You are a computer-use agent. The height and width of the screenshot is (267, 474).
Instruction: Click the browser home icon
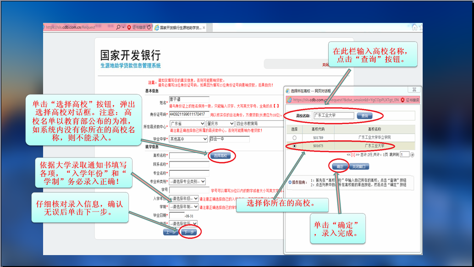(414, 27)
